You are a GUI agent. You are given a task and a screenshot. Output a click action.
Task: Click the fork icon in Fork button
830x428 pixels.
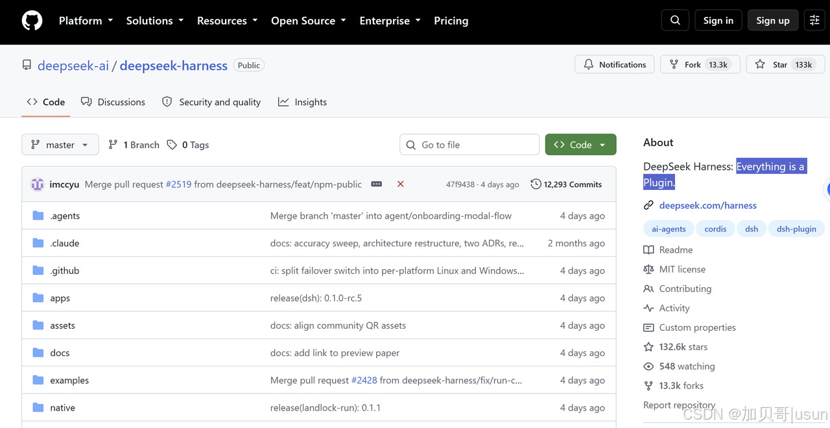click(674, 65)
